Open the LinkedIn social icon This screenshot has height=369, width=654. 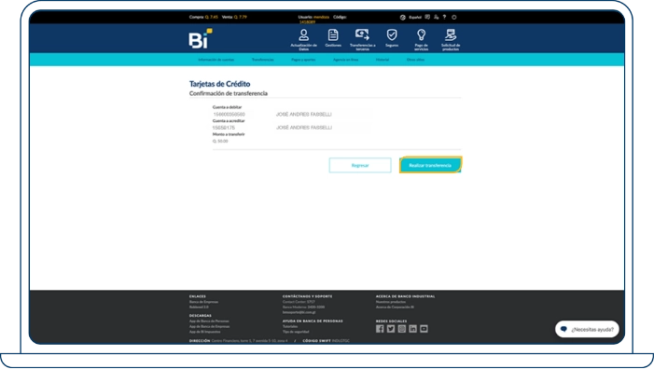click(413, 329)
